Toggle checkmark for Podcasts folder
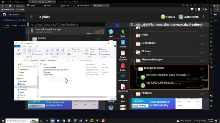 pos(202,94)
